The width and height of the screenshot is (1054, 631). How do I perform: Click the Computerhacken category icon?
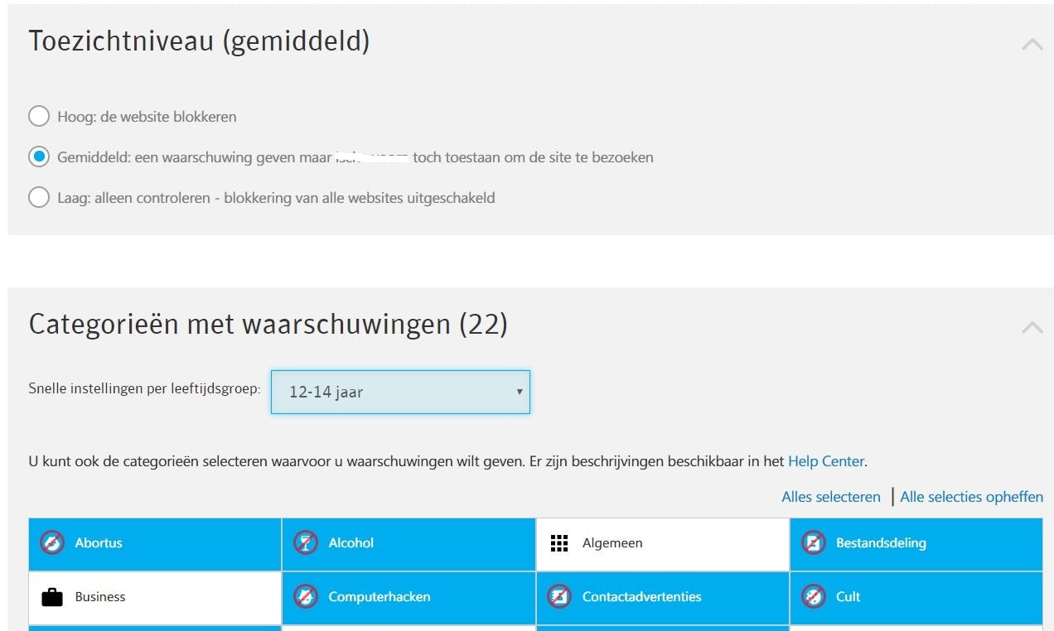(306, 597)
